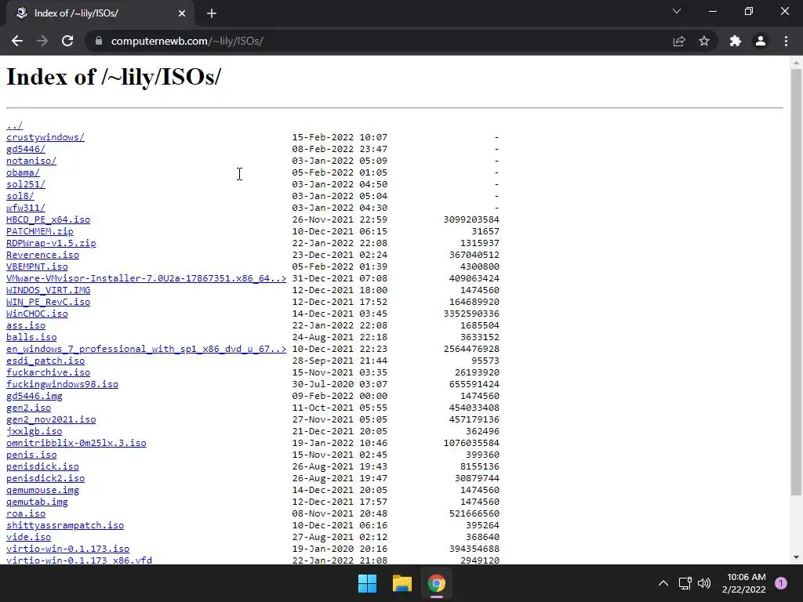Click the scrollbar down arrow

[796, 557]
